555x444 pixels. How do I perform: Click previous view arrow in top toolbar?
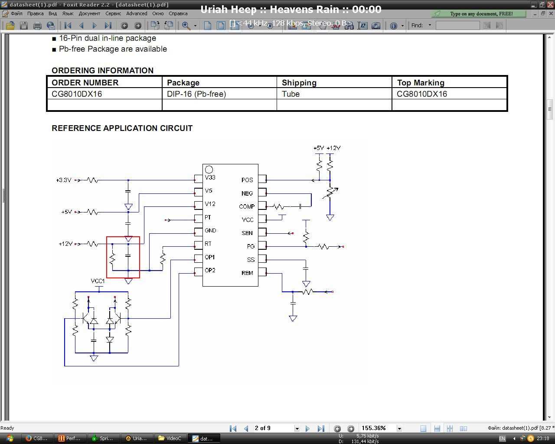click(x=124, y=26)
